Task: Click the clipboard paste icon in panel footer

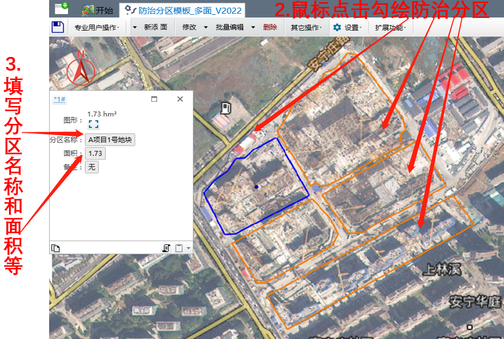Action: coord(179,248)
